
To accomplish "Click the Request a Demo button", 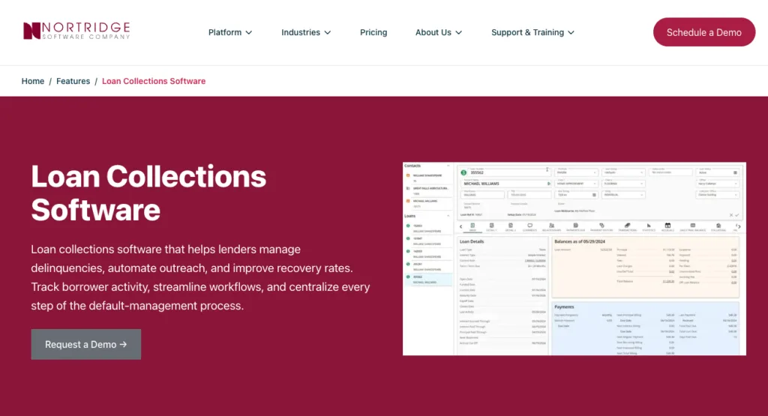I will 86,345.
